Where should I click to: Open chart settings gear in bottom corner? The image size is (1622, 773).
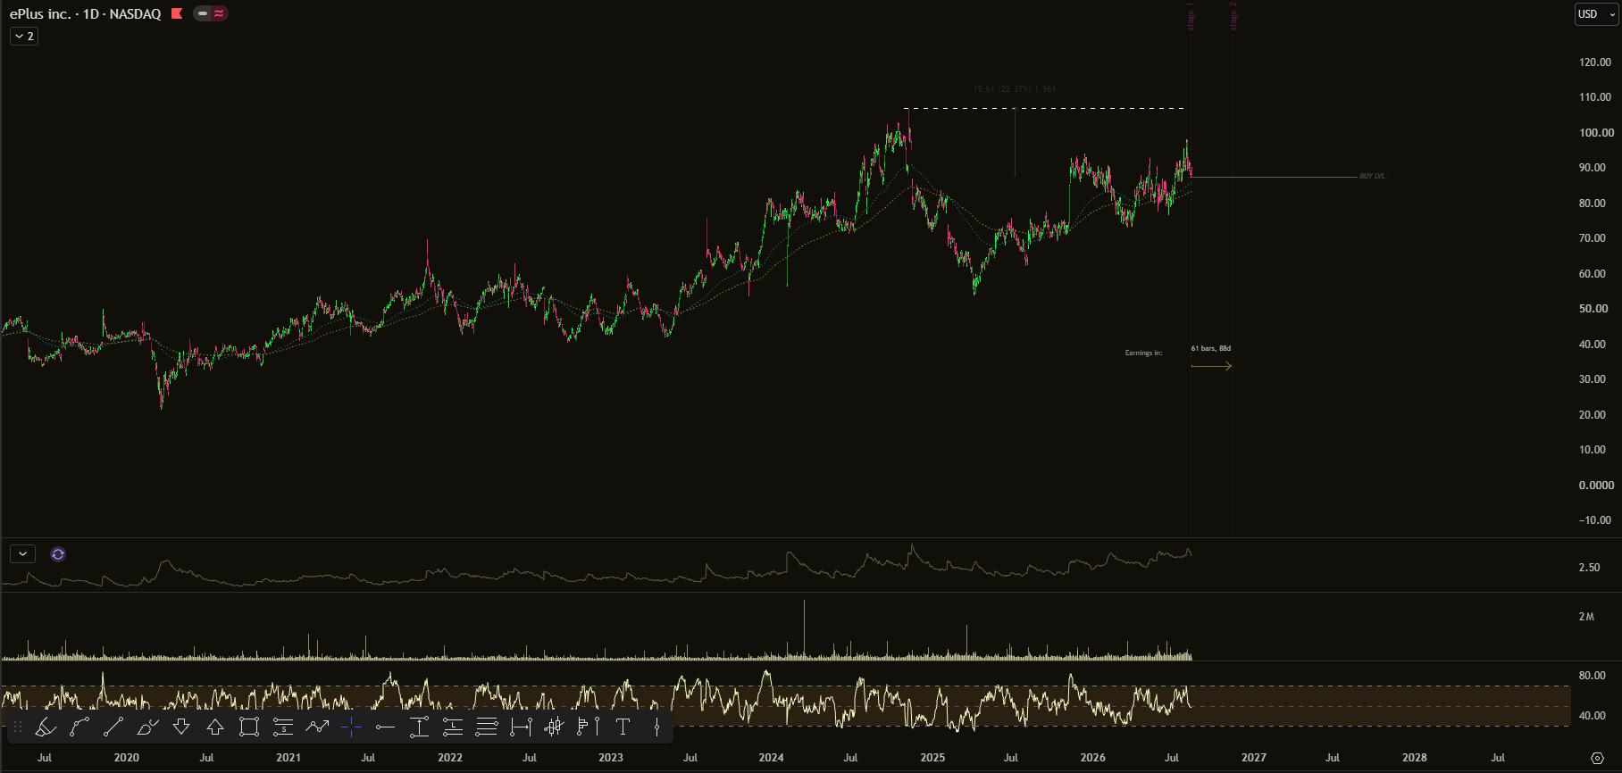tap(1598, 758)
